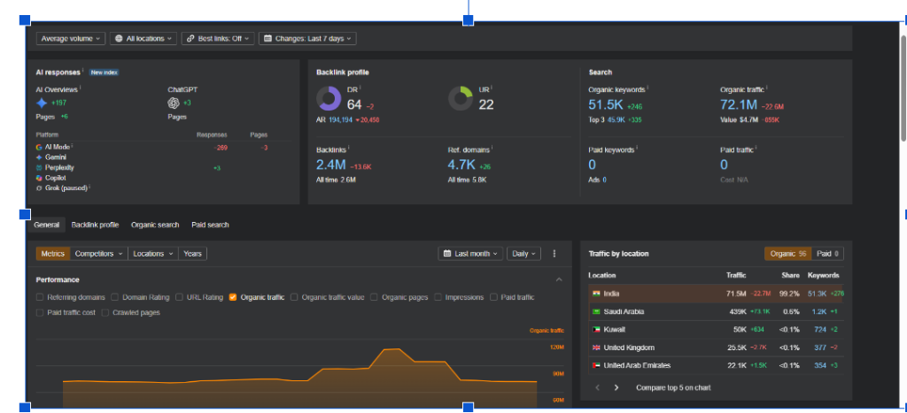Select Organic 96 in Traffic by location
The height and width of the screenshot is (413, 907).
(x=787, y=254)
